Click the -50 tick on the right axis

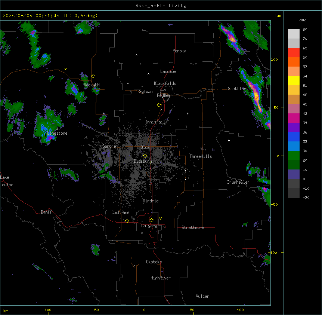(x=274, y=204)
